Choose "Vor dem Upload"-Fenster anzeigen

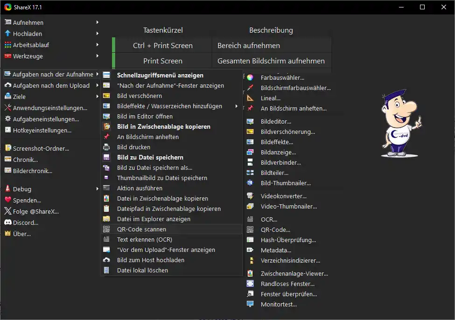point(172,250)
